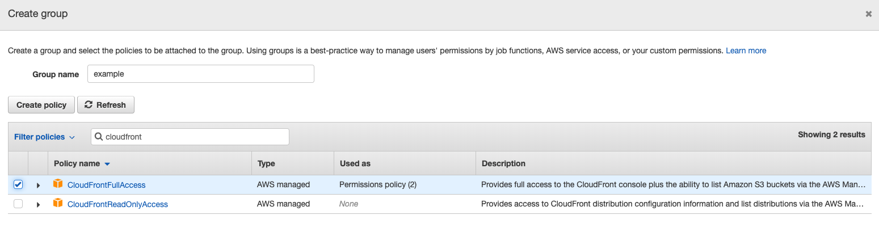This screenshot has width=879, height=240.
Task: Close the Create group dialog
Action: (868, 14)
